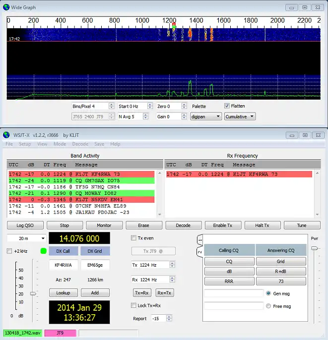Open the 20 m band selector
The image size is (328, 340).
pyautogui.click(x=26, y=238)
